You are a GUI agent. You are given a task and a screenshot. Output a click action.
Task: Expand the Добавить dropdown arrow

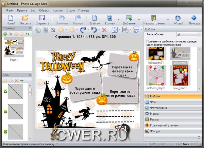138,19
